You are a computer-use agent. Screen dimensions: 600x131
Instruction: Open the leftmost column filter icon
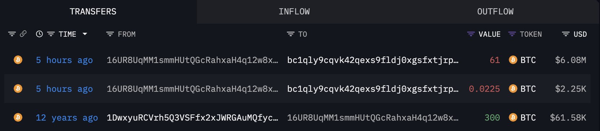(x=12, y=34)
